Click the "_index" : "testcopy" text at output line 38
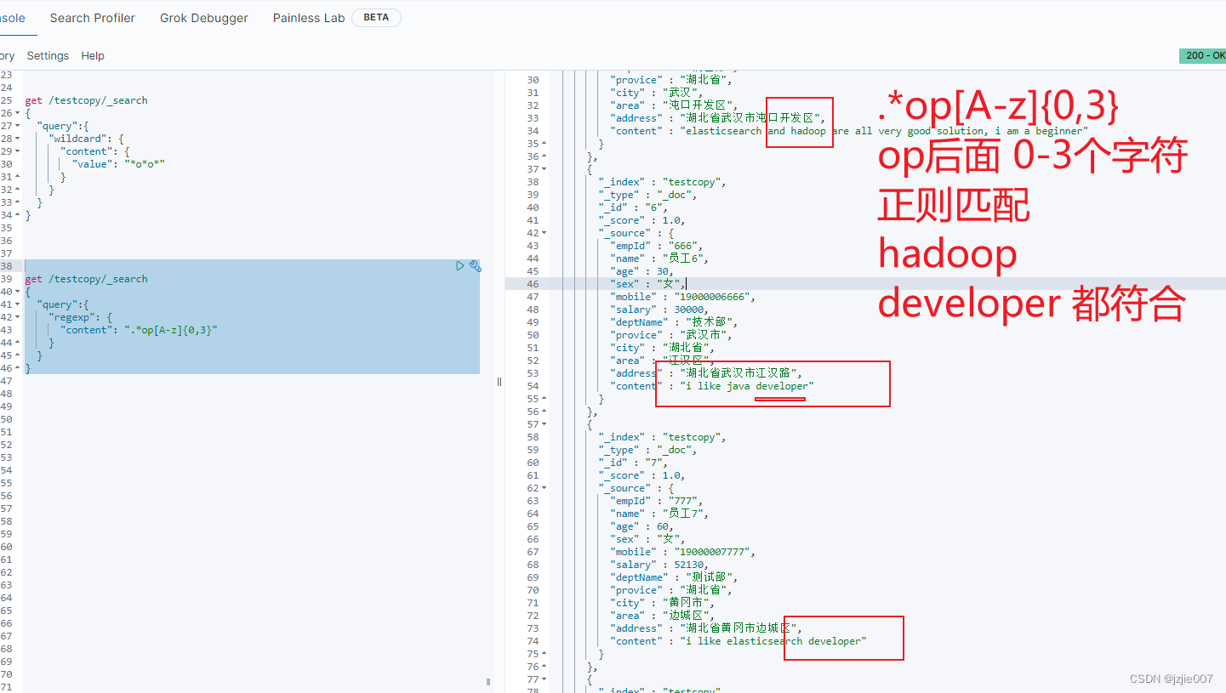 [x=663, y=182]
